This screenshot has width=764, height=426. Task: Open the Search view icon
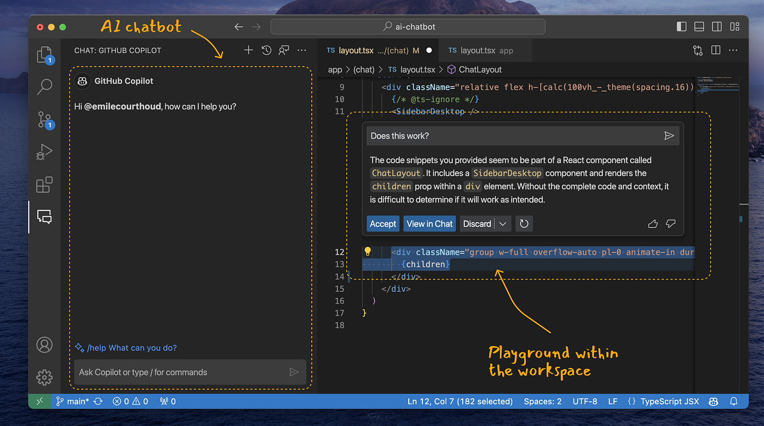(x=45, y=87)
